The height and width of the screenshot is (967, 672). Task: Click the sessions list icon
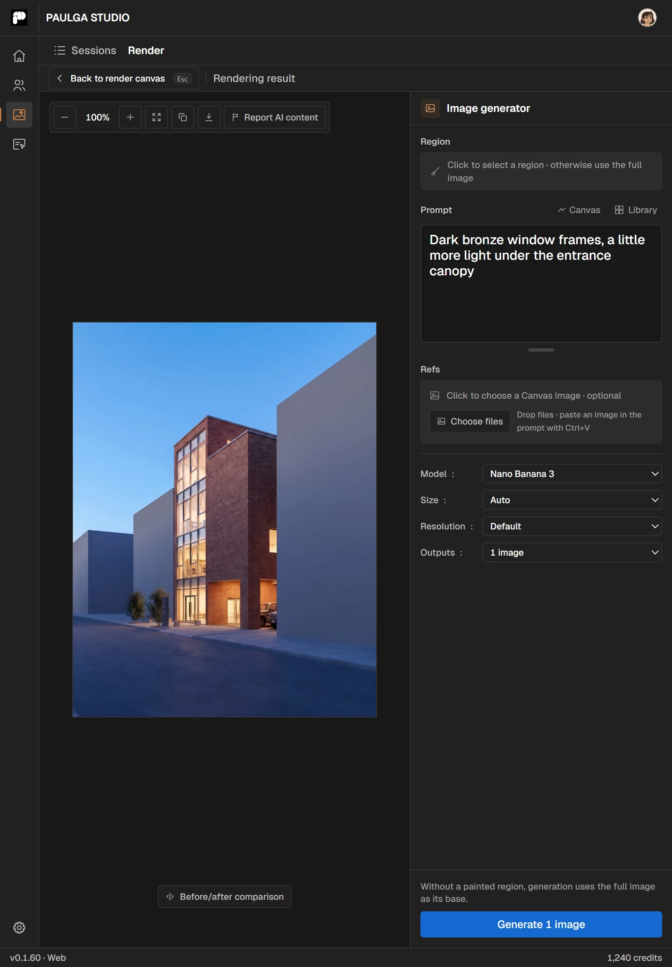point(59,50)
